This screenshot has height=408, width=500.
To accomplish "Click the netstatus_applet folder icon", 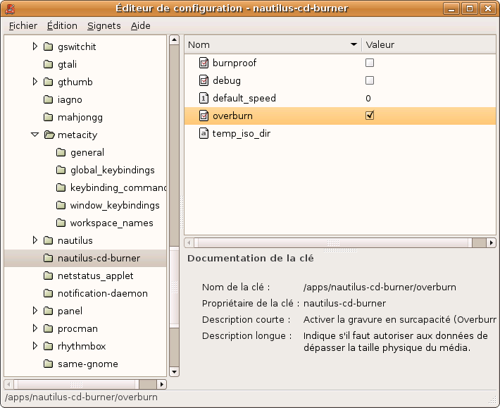I will [48, 276].
